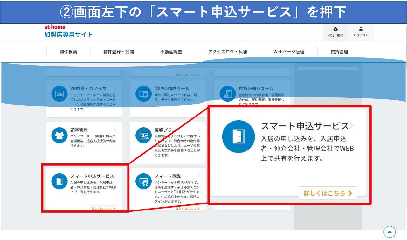Click 詳しくはこちら under スマート重説 card
Viewport: 407px width, 240px height.
(x=188, y=209)
